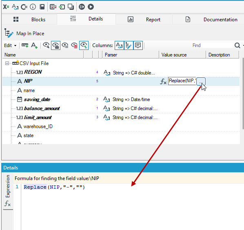Toggle the eye with green arrow button
The image size is (244, 230).
[x=84, y=45]
